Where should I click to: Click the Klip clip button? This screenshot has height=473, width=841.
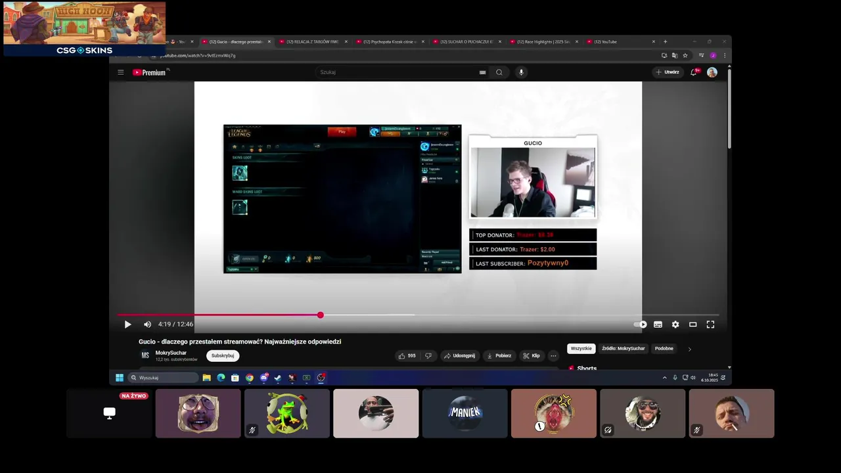coord(531,356)
